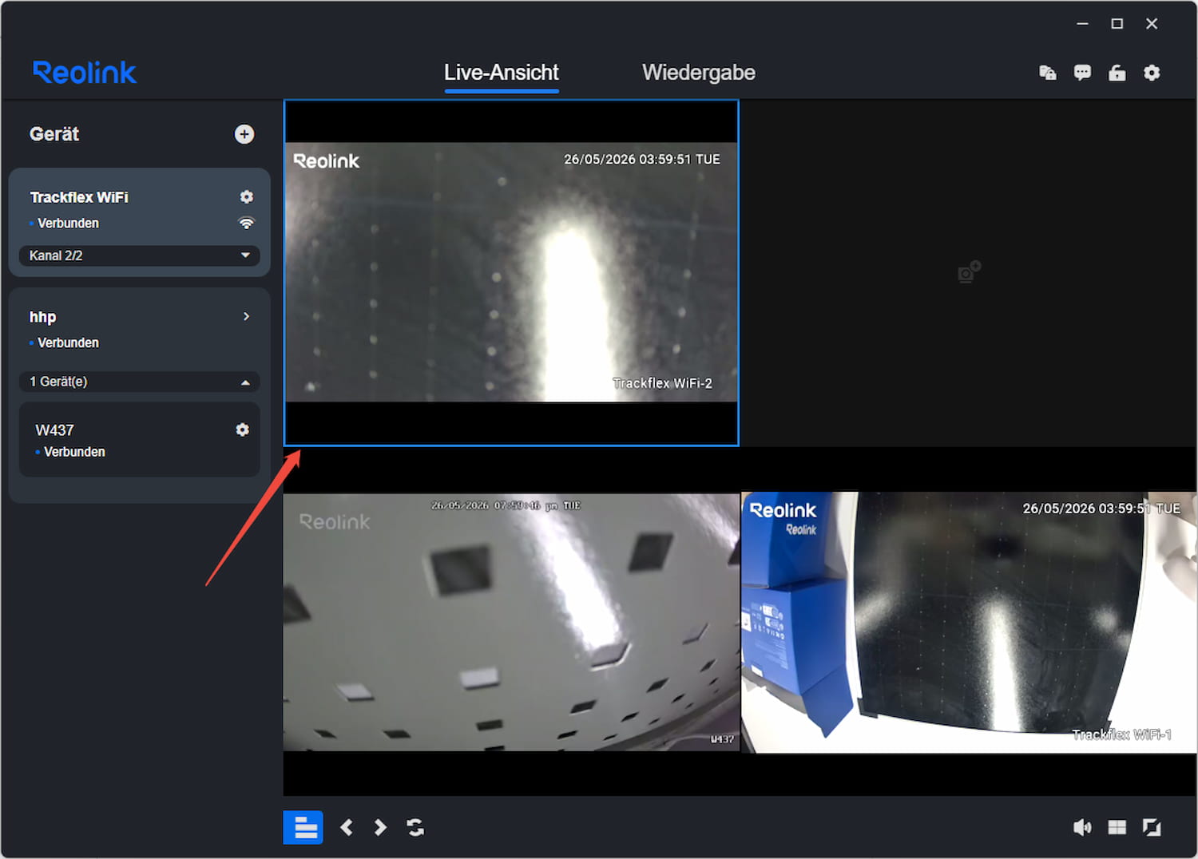The width and height of the screenshot is (1198, 859).
Task: Mute the speaker volume icon
Action: click(1082, 827)
